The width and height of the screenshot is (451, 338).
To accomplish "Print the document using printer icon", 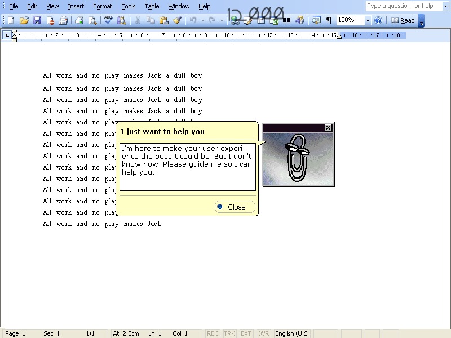I will 79,20.
